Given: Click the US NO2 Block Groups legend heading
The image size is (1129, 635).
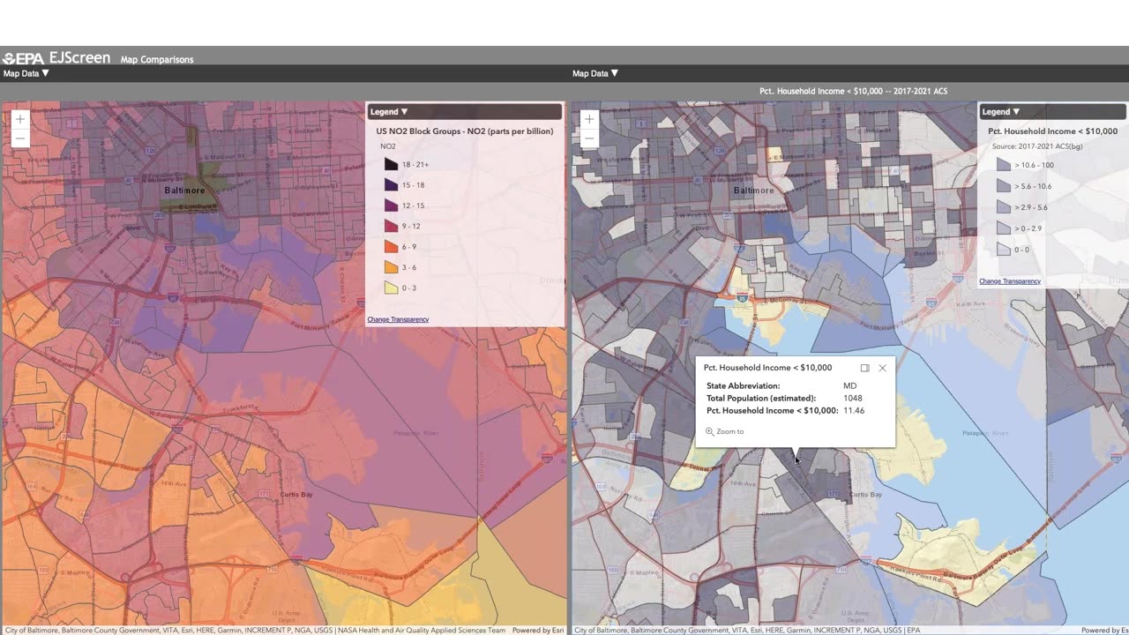Looking at the screenshot, I should click(465, 131).
